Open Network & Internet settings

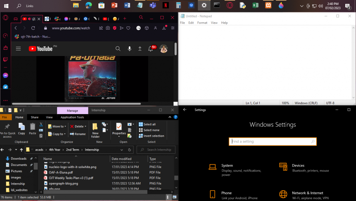pyautogui.click(x=304, y=195)
